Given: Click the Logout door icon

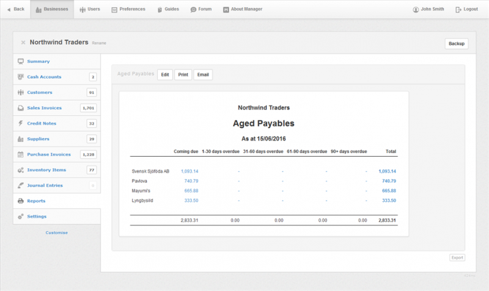Looking at the screenshot, I should click(458, 10).
